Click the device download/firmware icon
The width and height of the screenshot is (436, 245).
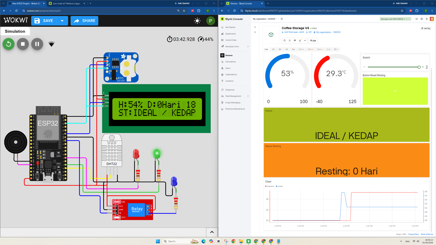click(300, 41)
